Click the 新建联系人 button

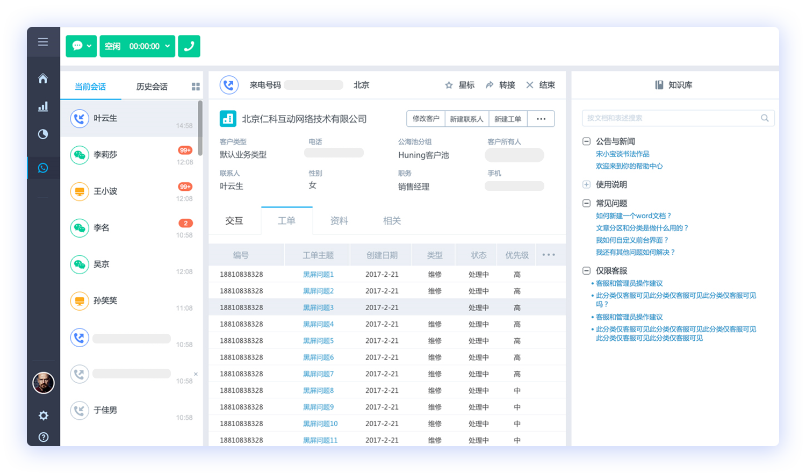466,119
